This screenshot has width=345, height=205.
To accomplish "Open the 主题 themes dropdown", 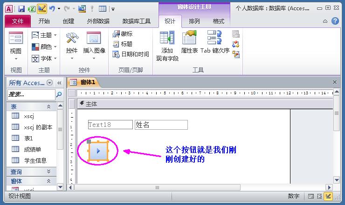I will [44, 35].
